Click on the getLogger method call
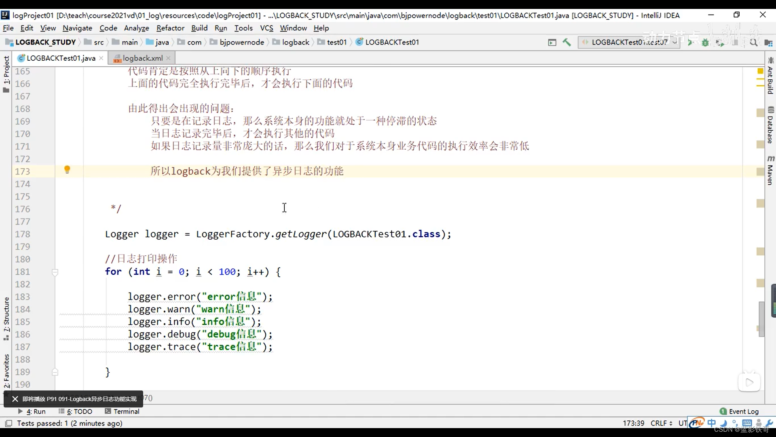Image resolution: width=776 pixels, height=437 pixels. [301, 234]
